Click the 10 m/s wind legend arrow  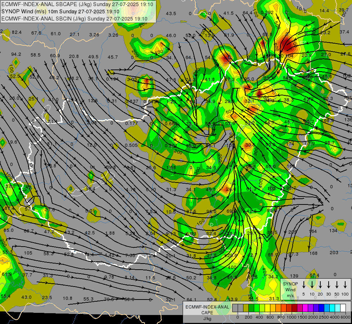(x=312, y=285)
